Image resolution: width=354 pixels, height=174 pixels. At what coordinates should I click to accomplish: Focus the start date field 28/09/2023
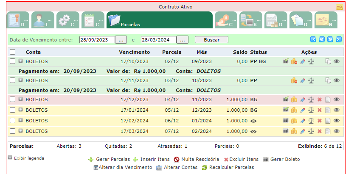[97, 40]
